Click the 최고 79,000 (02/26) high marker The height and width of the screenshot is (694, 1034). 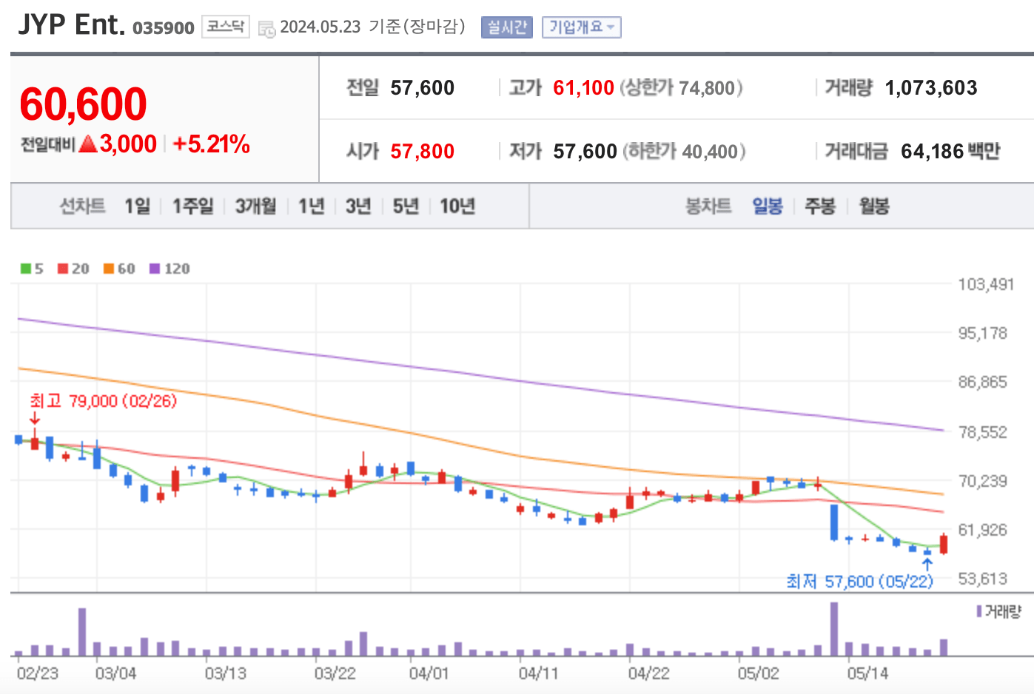[x=103, y=401]
